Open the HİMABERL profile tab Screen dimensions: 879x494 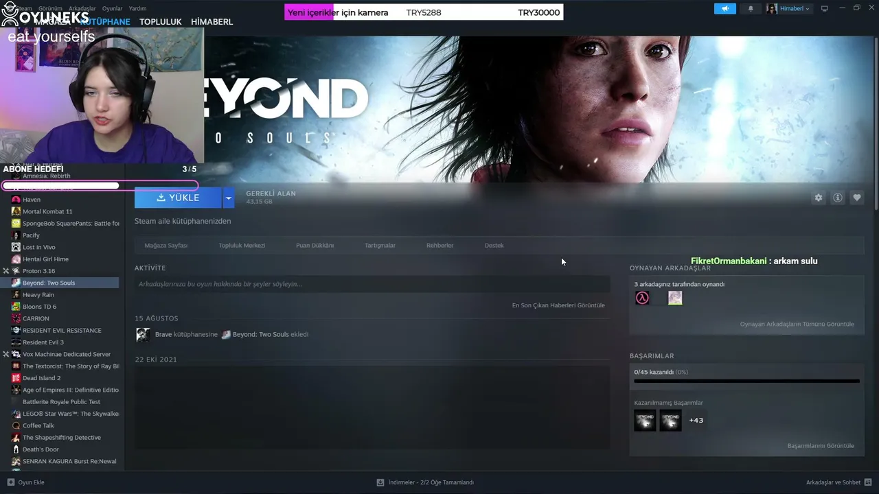212,22
